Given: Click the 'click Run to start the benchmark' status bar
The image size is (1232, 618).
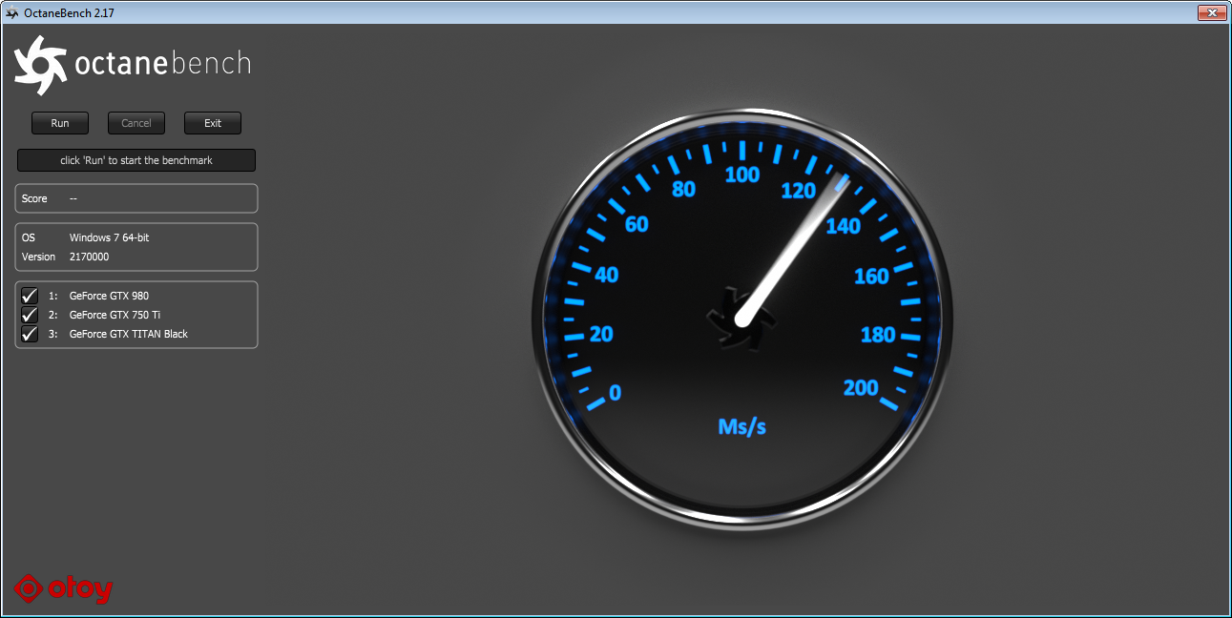Looking at the screenshot, I should (x=136, y=160).
